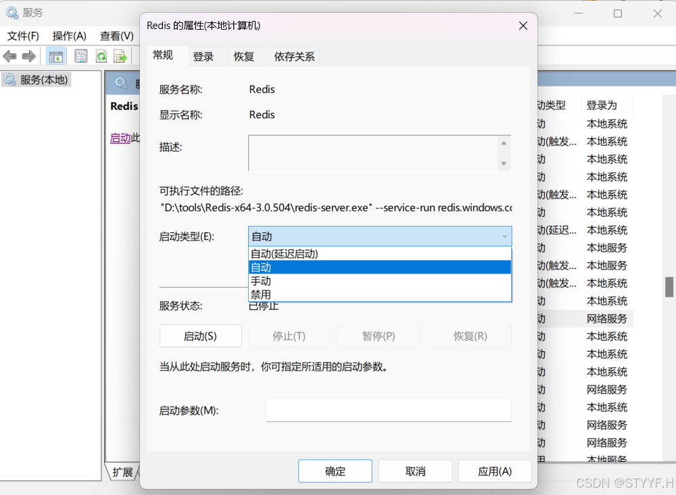Open the 操作(A) menu
This screenshot has height=495, width=676.
[x=69, y=36]
